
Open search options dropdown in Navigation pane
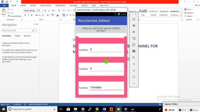point(36,30)
